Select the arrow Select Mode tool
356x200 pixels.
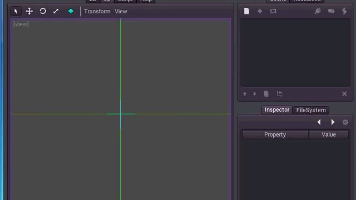[16, 11]
